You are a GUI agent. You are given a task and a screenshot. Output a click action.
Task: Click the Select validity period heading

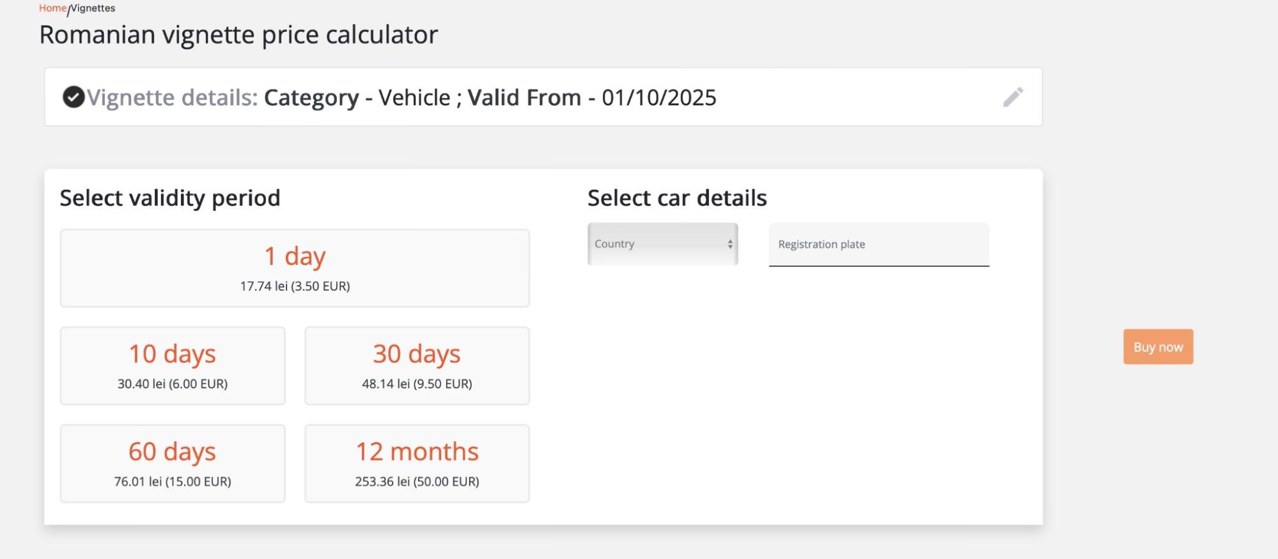click(170, 198)
